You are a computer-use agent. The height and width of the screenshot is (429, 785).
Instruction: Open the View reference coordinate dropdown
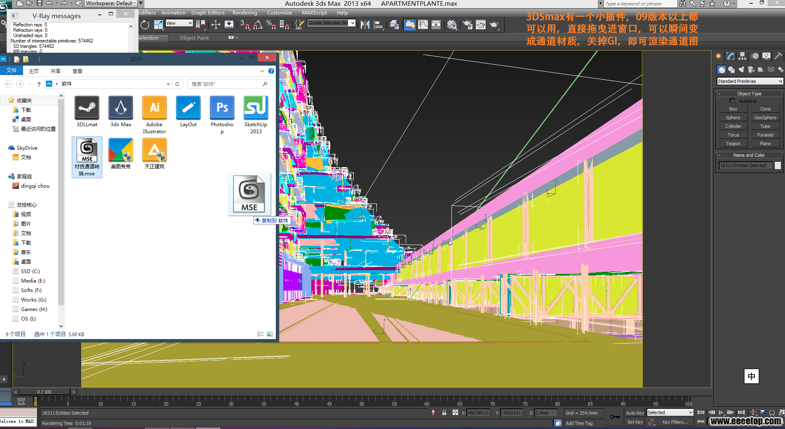179,23
